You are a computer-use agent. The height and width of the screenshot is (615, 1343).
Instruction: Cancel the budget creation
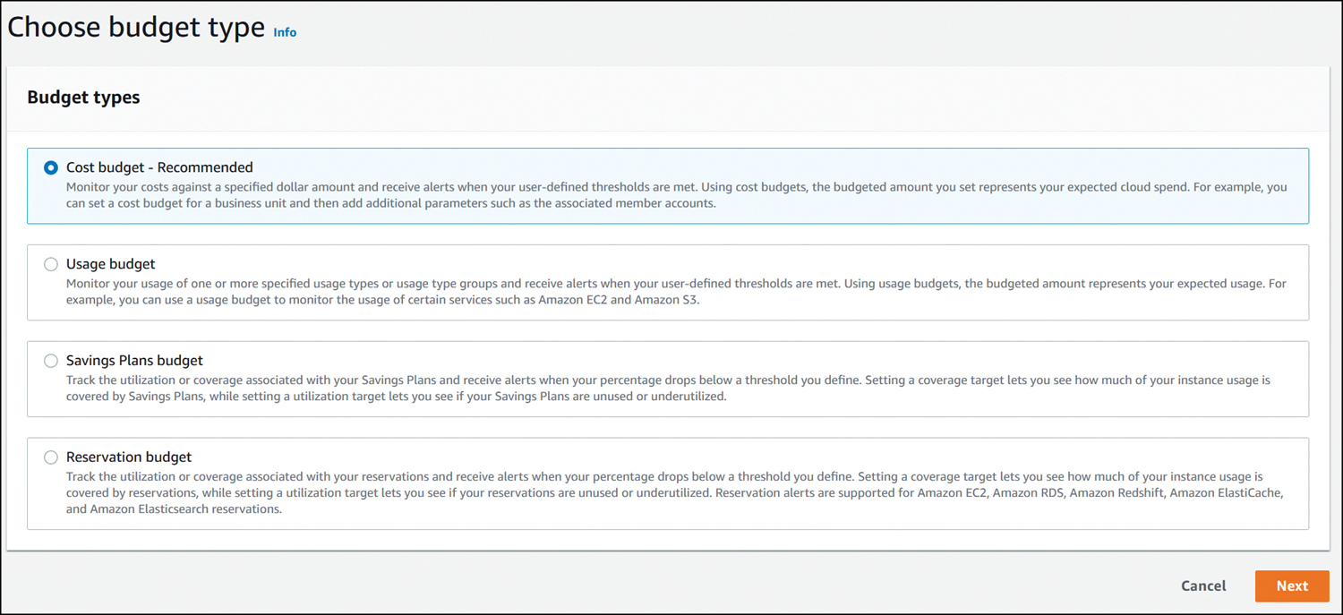point(1203,586)
